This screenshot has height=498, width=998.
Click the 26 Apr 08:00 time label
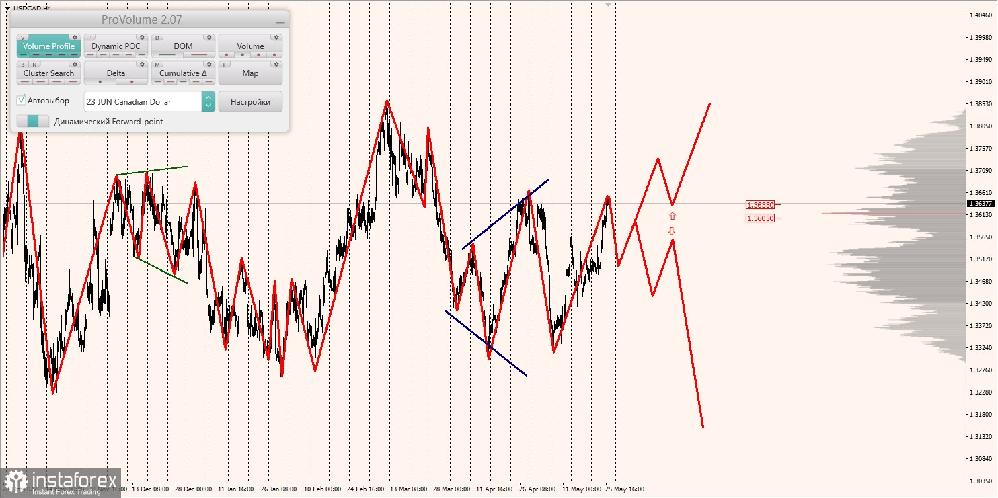pyautogui.click(x=537, y=489)
